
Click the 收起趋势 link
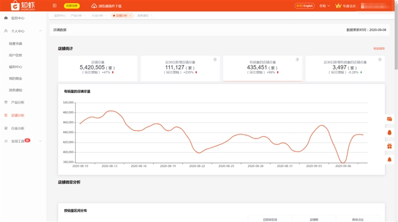379,49
